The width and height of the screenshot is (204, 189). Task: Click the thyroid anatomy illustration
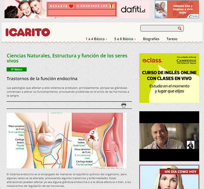click(x=66, y=140)
